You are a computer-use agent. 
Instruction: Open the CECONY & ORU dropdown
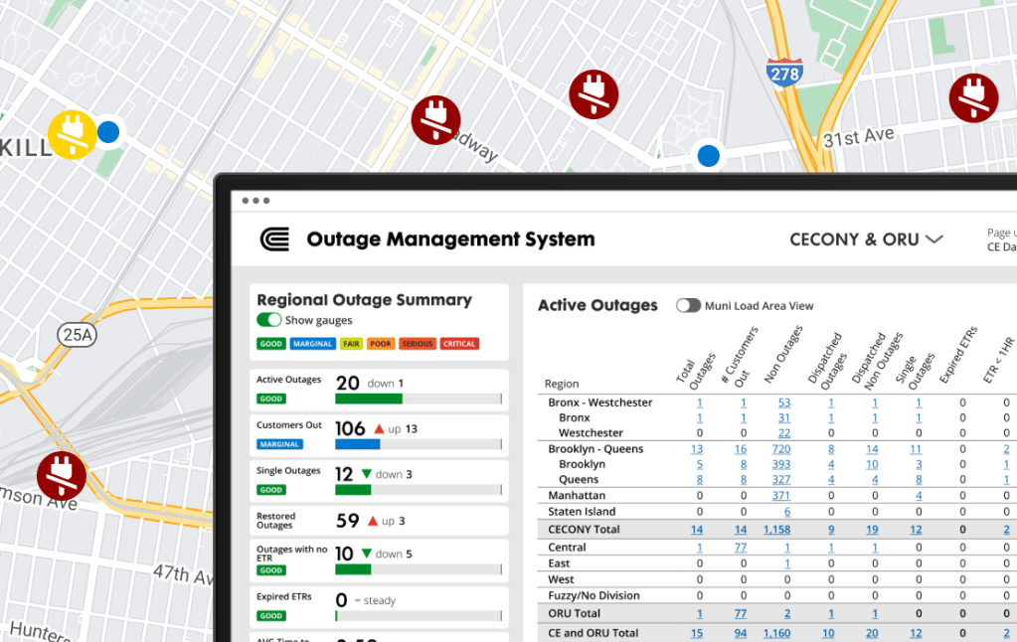click(x=865, y=240)
